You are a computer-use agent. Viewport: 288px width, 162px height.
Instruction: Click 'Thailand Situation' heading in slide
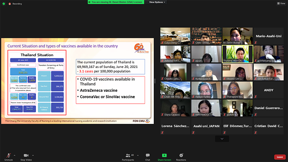pyautogui.click(x=37, y=55)
